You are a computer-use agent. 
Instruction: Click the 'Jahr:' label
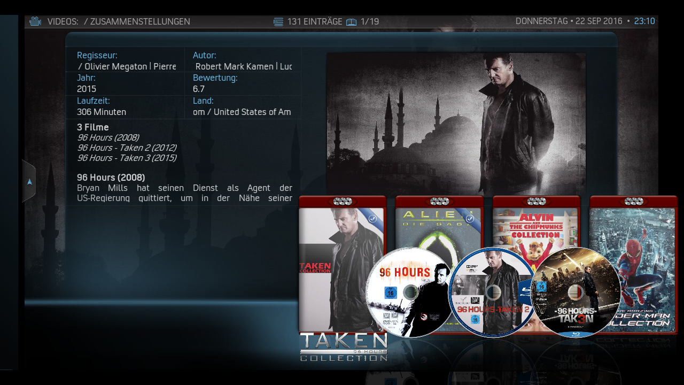pos(86,78)
